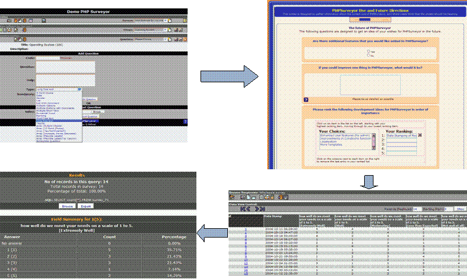The image size is (467, 279).
Task: Click the question Code input field
Action: [x=47, y=58]
